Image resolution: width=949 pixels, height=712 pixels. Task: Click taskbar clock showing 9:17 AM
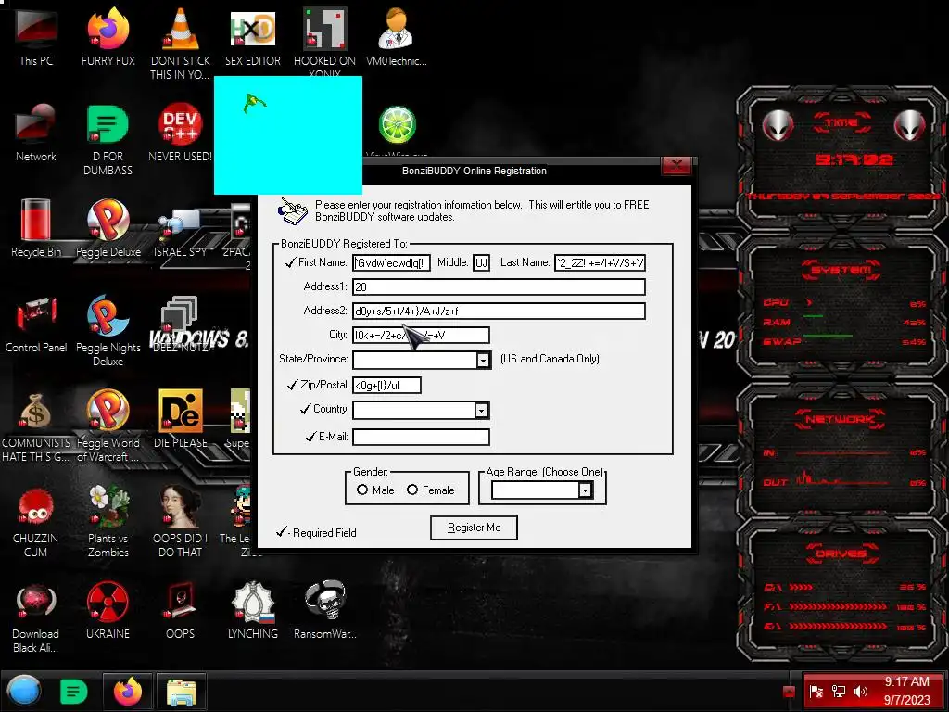coord(906,691)
